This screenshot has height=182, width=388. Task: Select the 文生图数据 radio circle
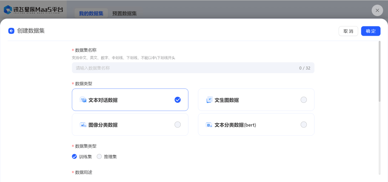(x=303, y=100)
